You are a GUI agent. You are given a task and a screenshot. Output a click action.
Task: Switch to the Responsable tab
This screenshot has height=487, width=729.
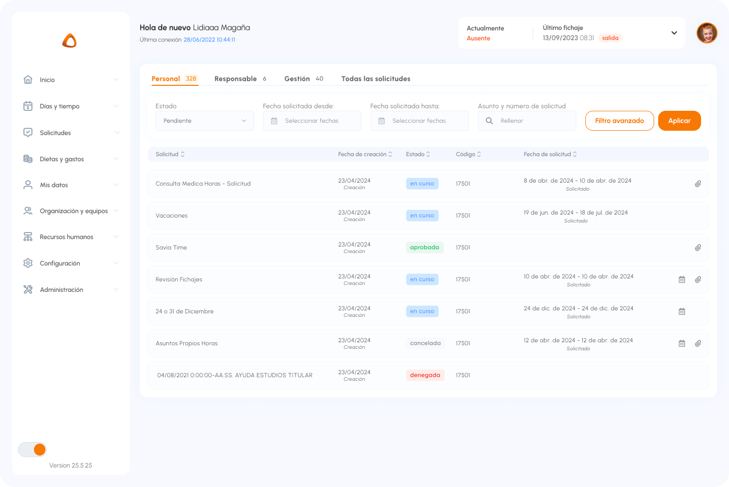coord(236,79)
